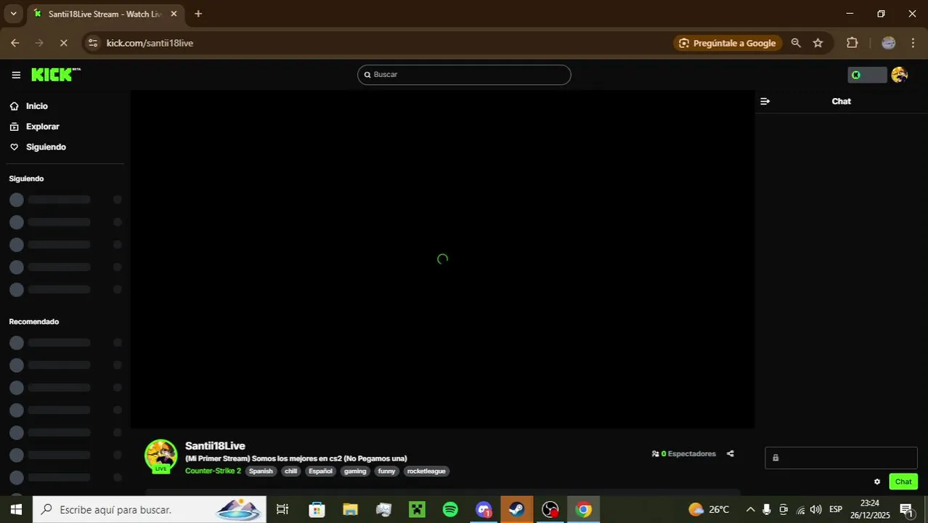Open the Santii18Live channel name
928x523 pixels.
(x=215, y=446)
